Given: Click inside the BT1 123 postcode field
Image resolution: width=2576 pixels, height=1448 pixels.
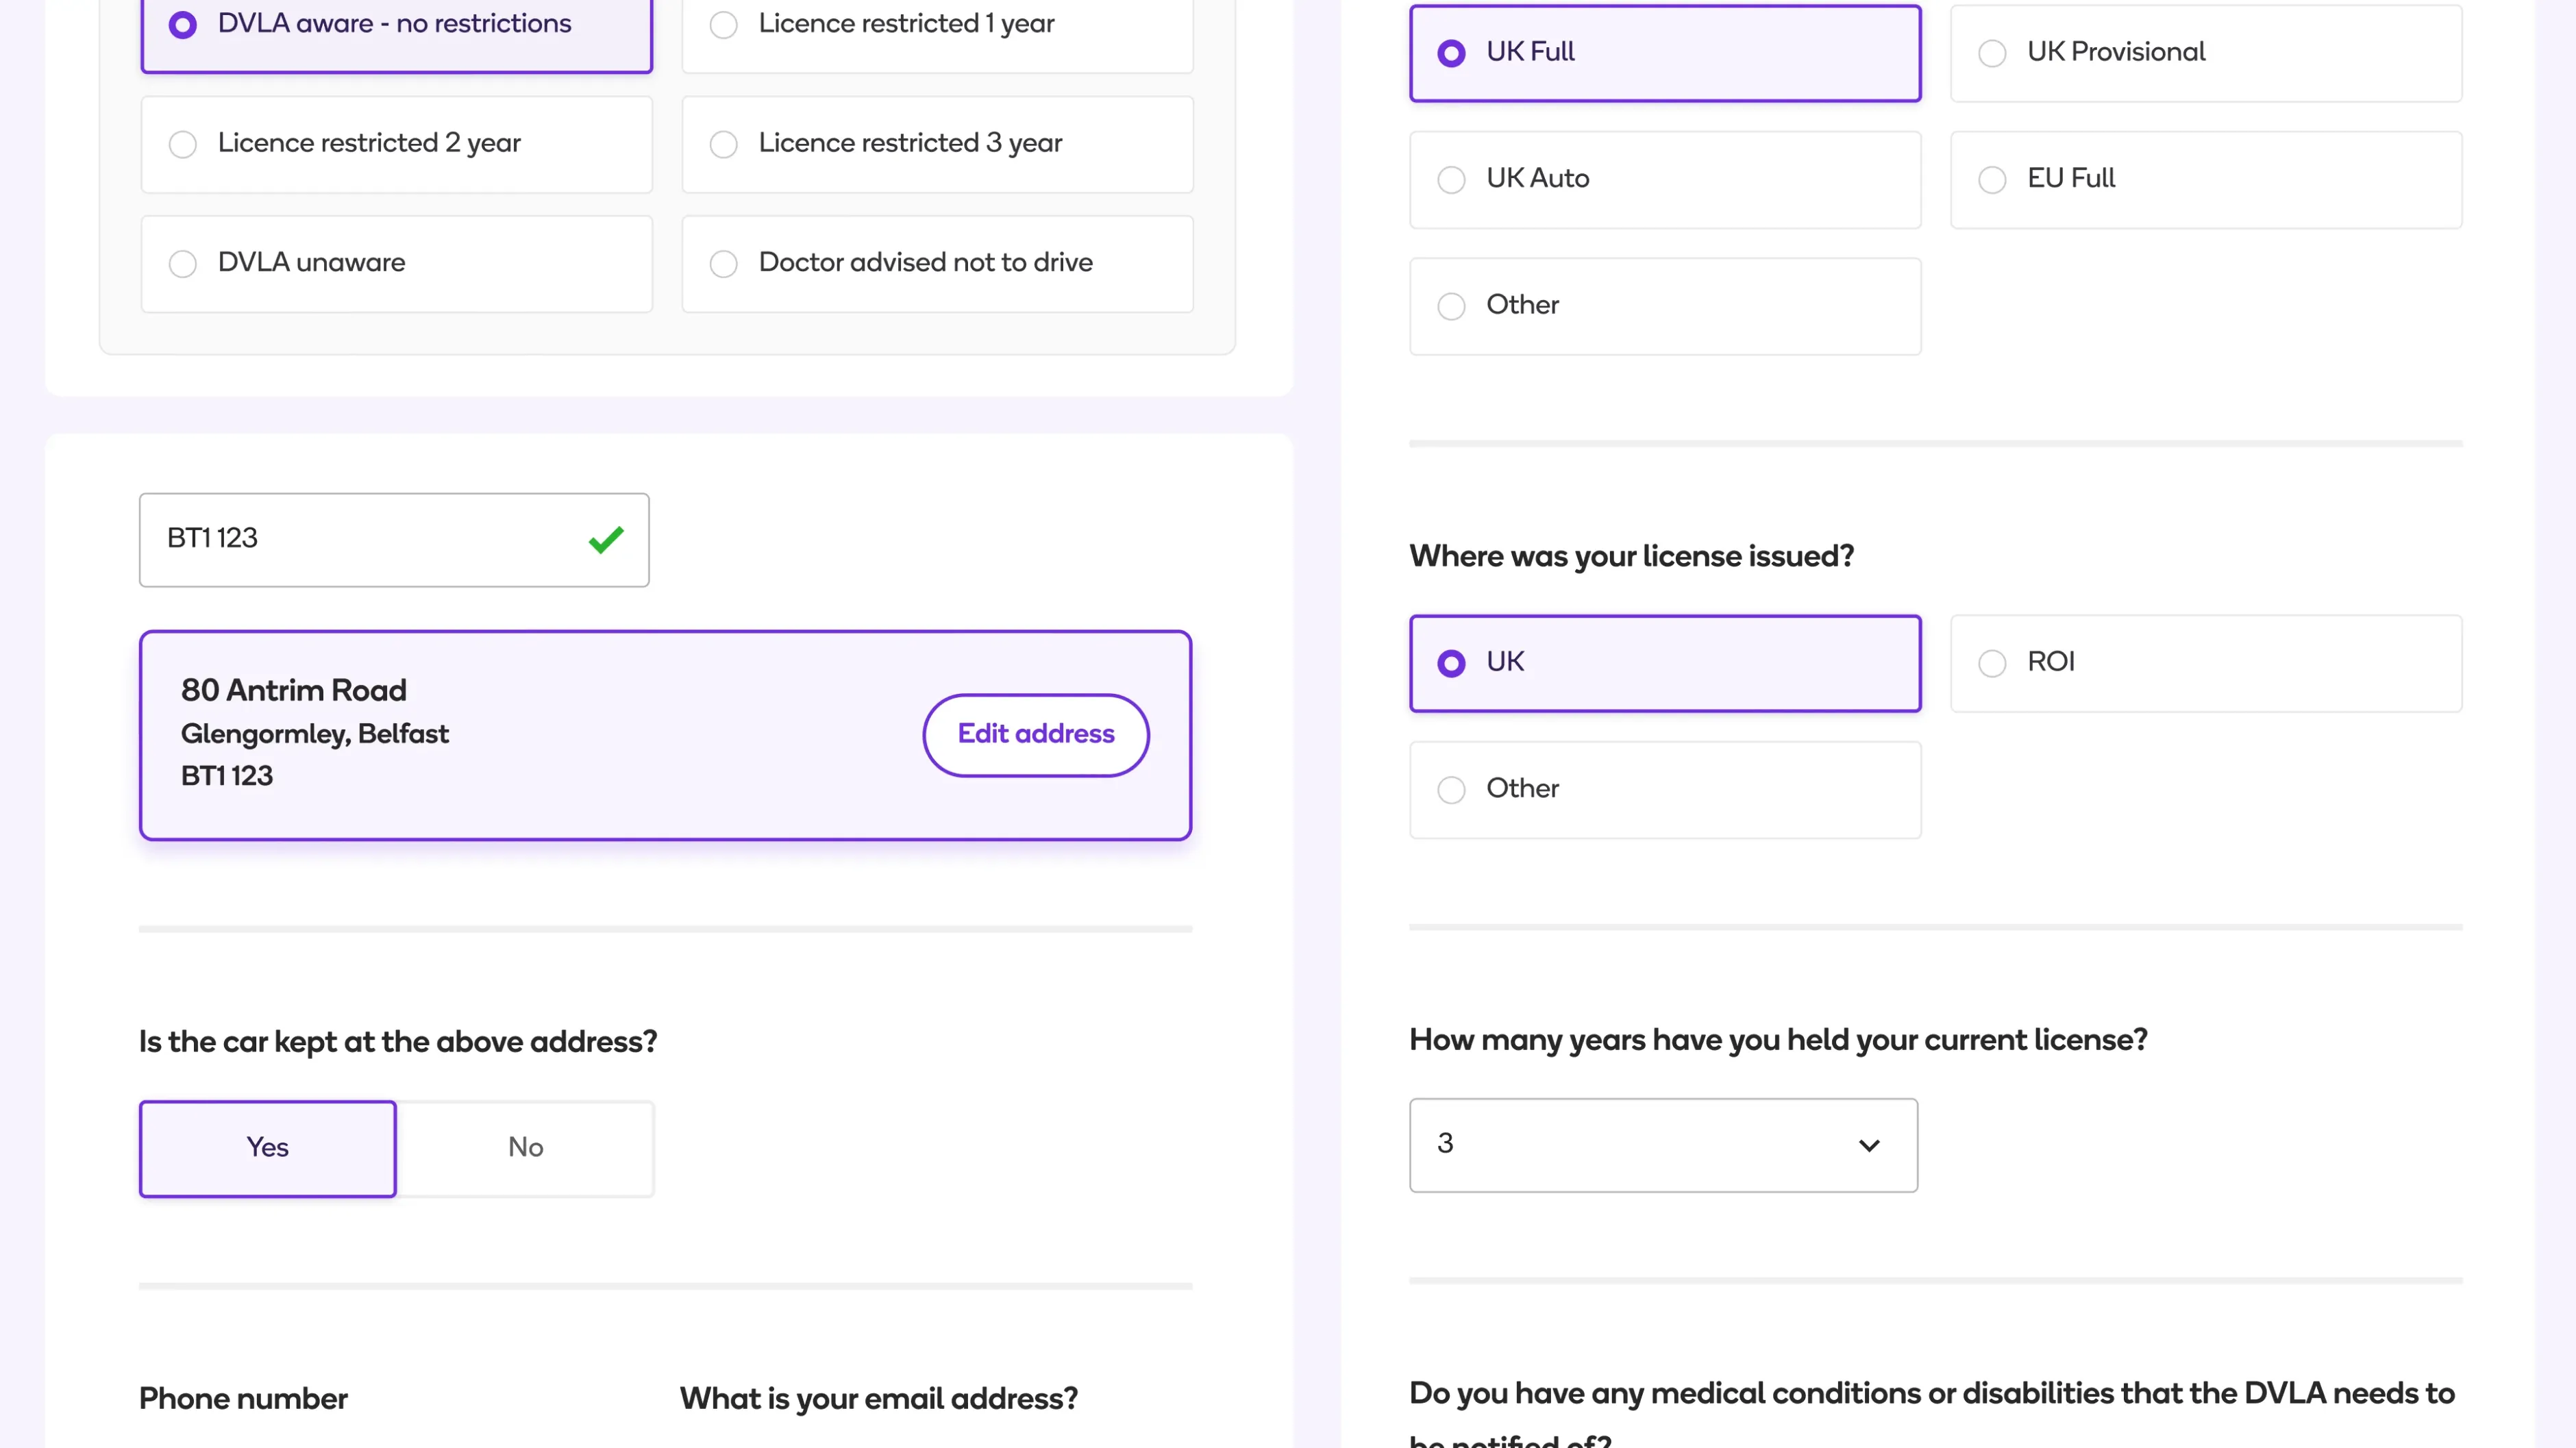Looking at the screenshot, I should click(x=350, y=539).
